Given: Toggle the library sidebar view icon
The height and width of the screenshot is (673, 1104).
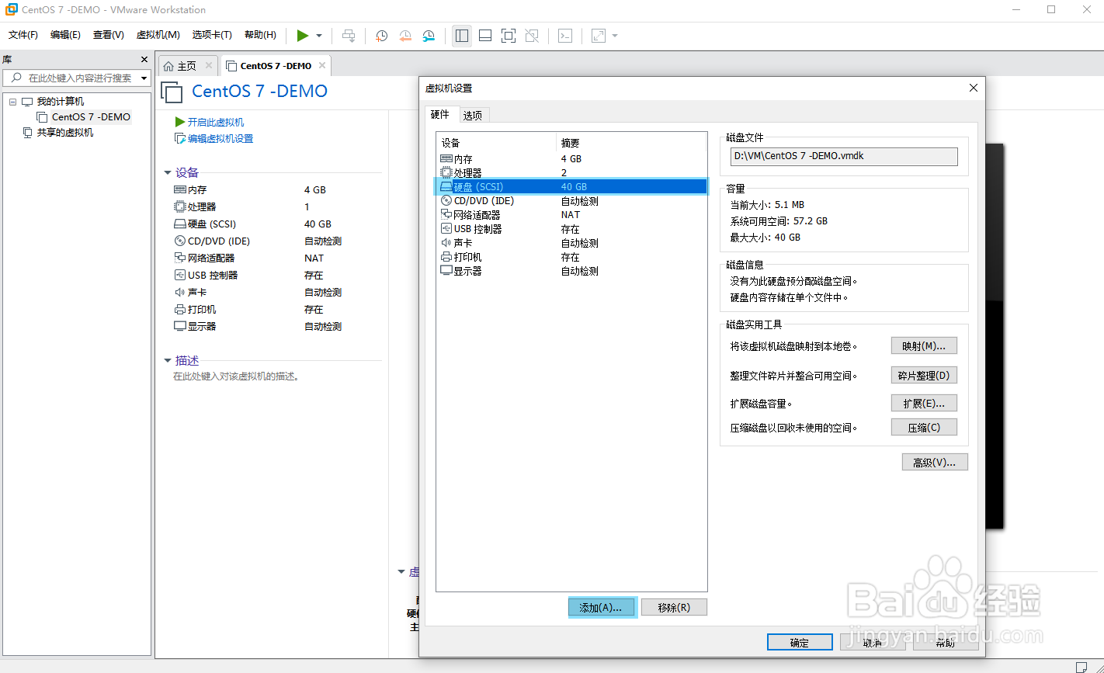Looking at the screenshot, I should point(462,36).
